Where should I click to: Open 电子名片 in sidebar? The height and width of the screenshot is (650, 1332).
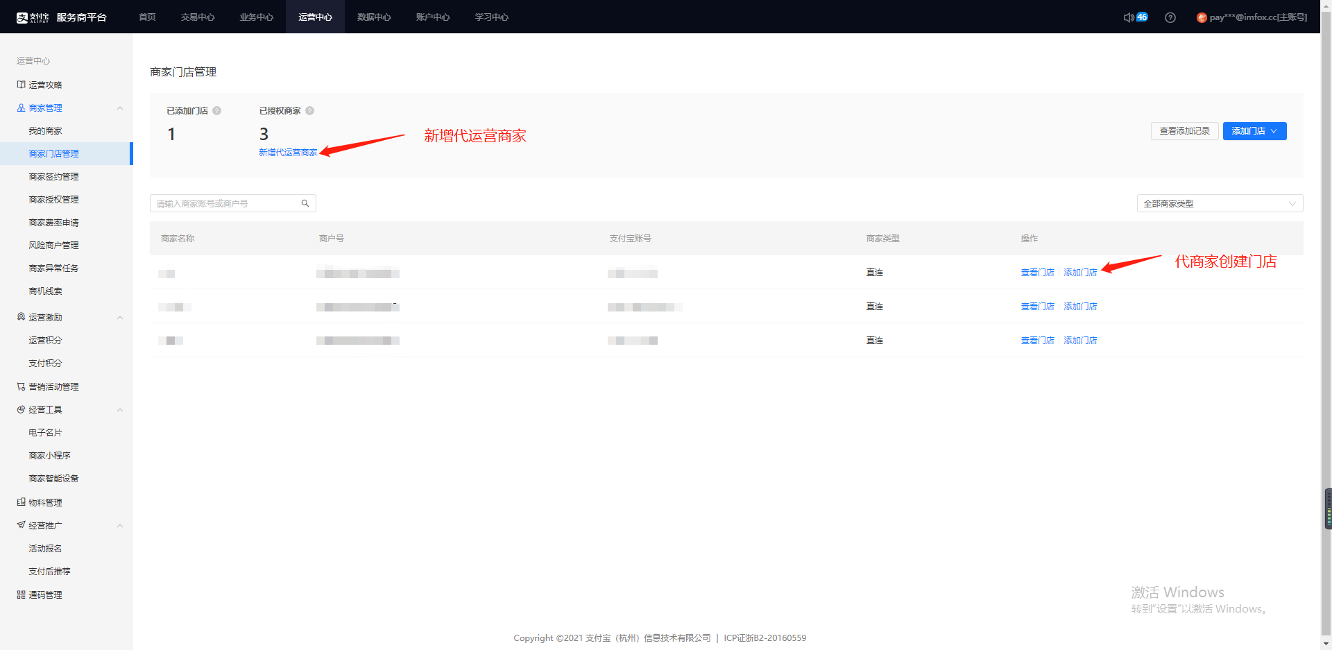point(45,433)
